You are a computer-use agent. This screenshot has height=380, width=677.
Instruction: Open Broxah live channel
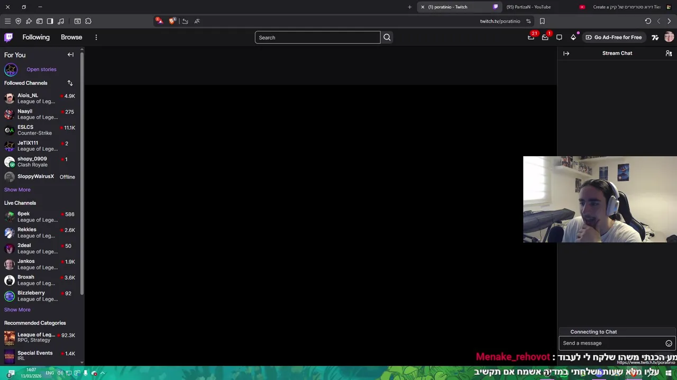(40, 280)
